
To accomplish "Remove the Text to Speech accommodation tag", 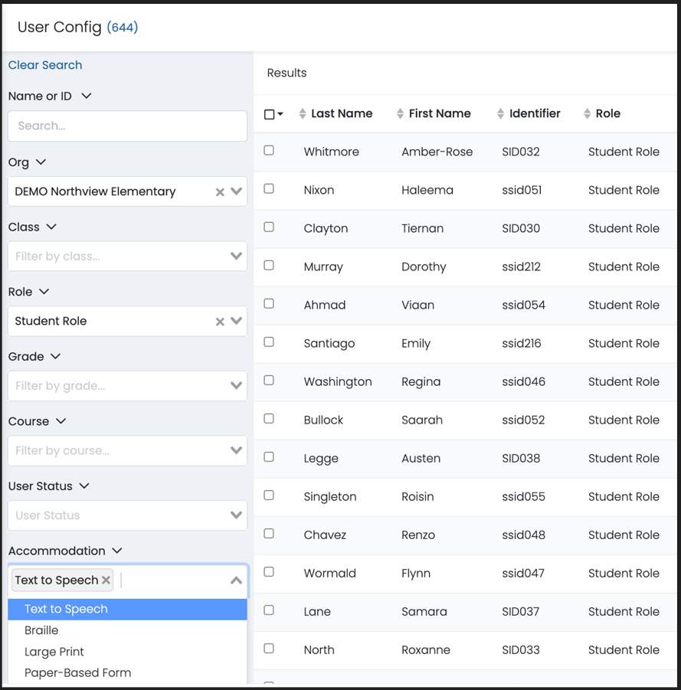I will click(x=106, y=580).
